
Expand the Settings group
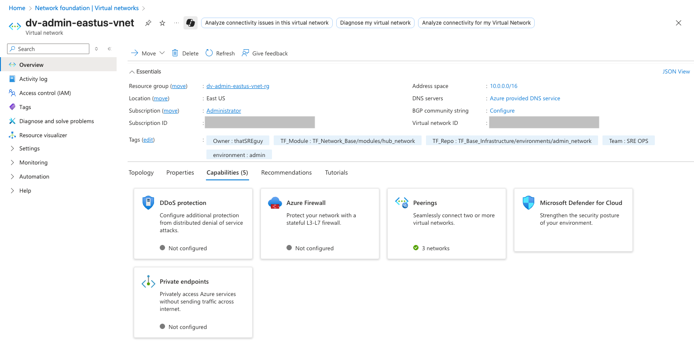12,149
